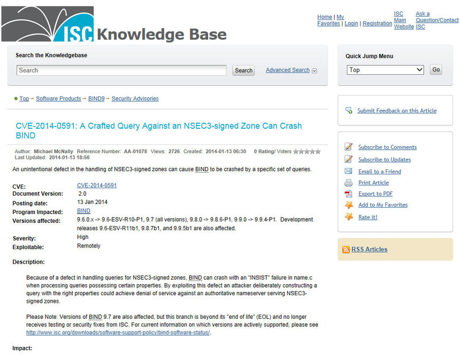This screenshot has height=358, width=460.
Task: Click the Submit Feedback icon
Action: [x=348, y=111]
